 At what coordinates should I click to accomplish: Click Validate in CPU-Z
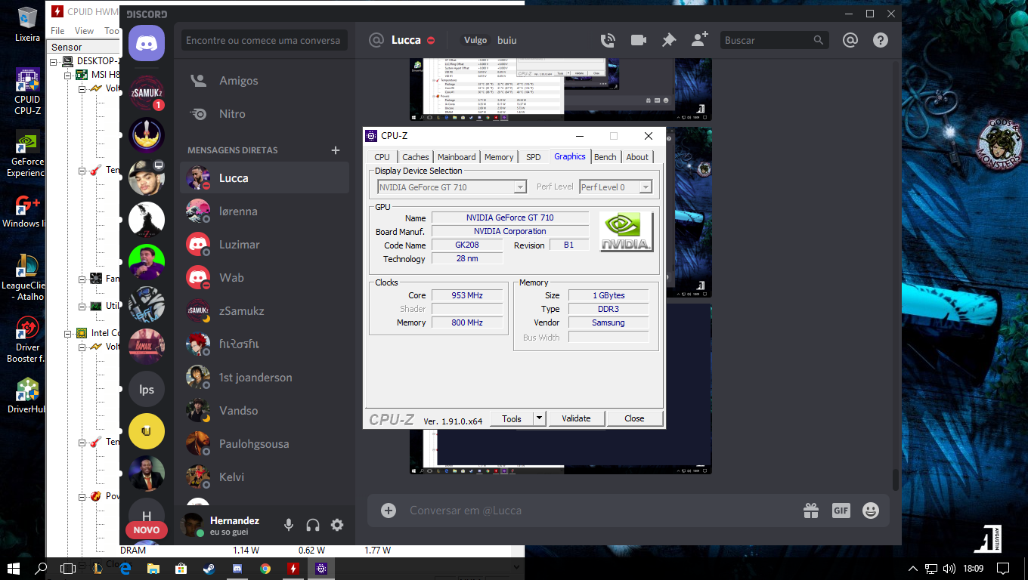[576, 418]
